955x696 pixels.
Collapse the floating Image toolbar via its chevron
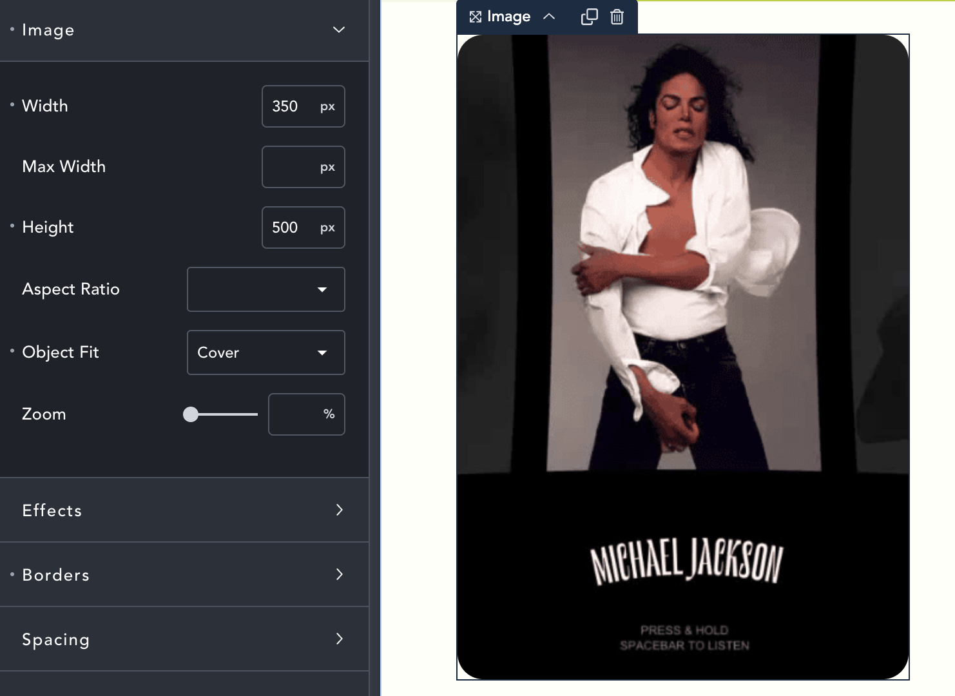point(549,17)
